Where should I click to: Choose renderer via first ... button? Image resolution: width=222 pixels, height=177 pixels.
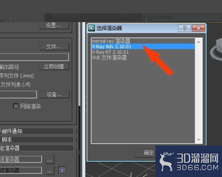(50, 160)
